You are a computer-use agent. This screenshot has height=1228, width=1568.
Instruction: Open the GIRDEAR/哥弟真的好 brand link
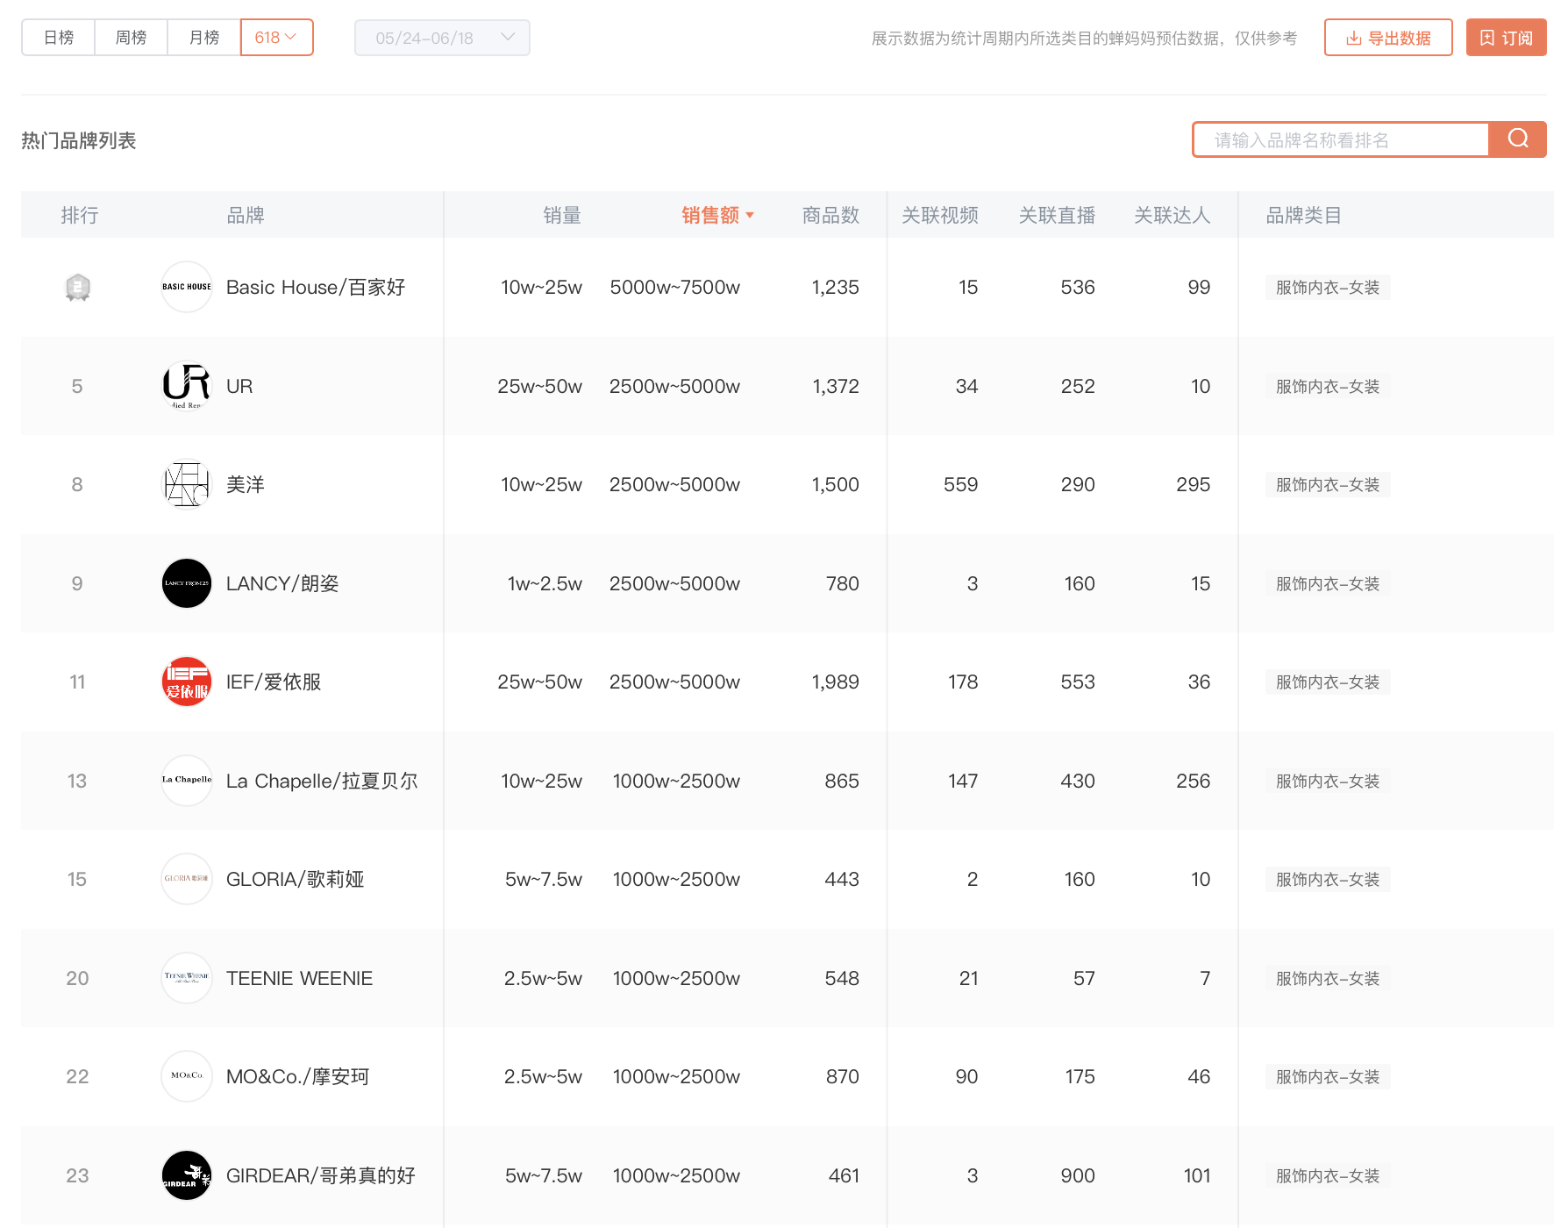[x=321, y=1175]
